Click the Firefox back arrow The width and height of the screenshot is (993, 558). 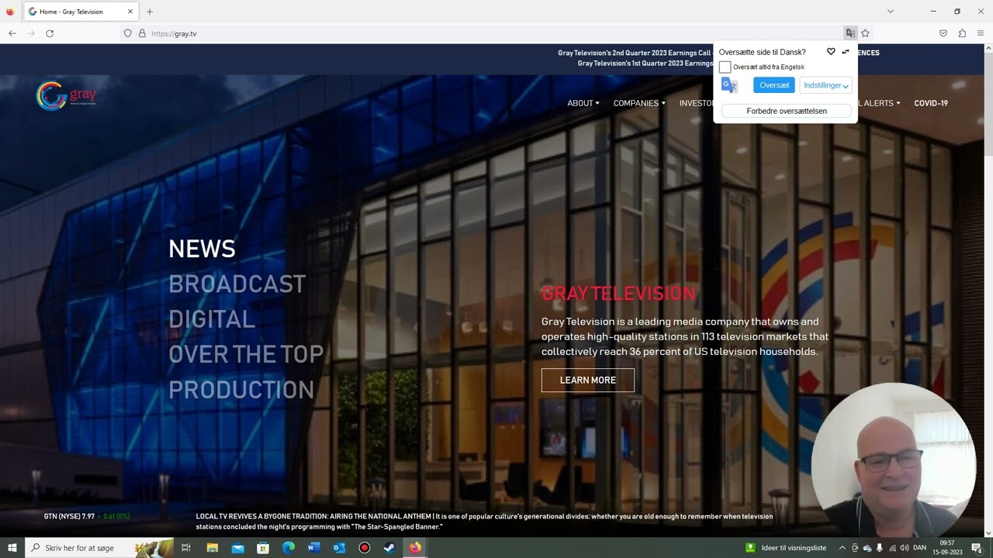(x=12, y=33)
